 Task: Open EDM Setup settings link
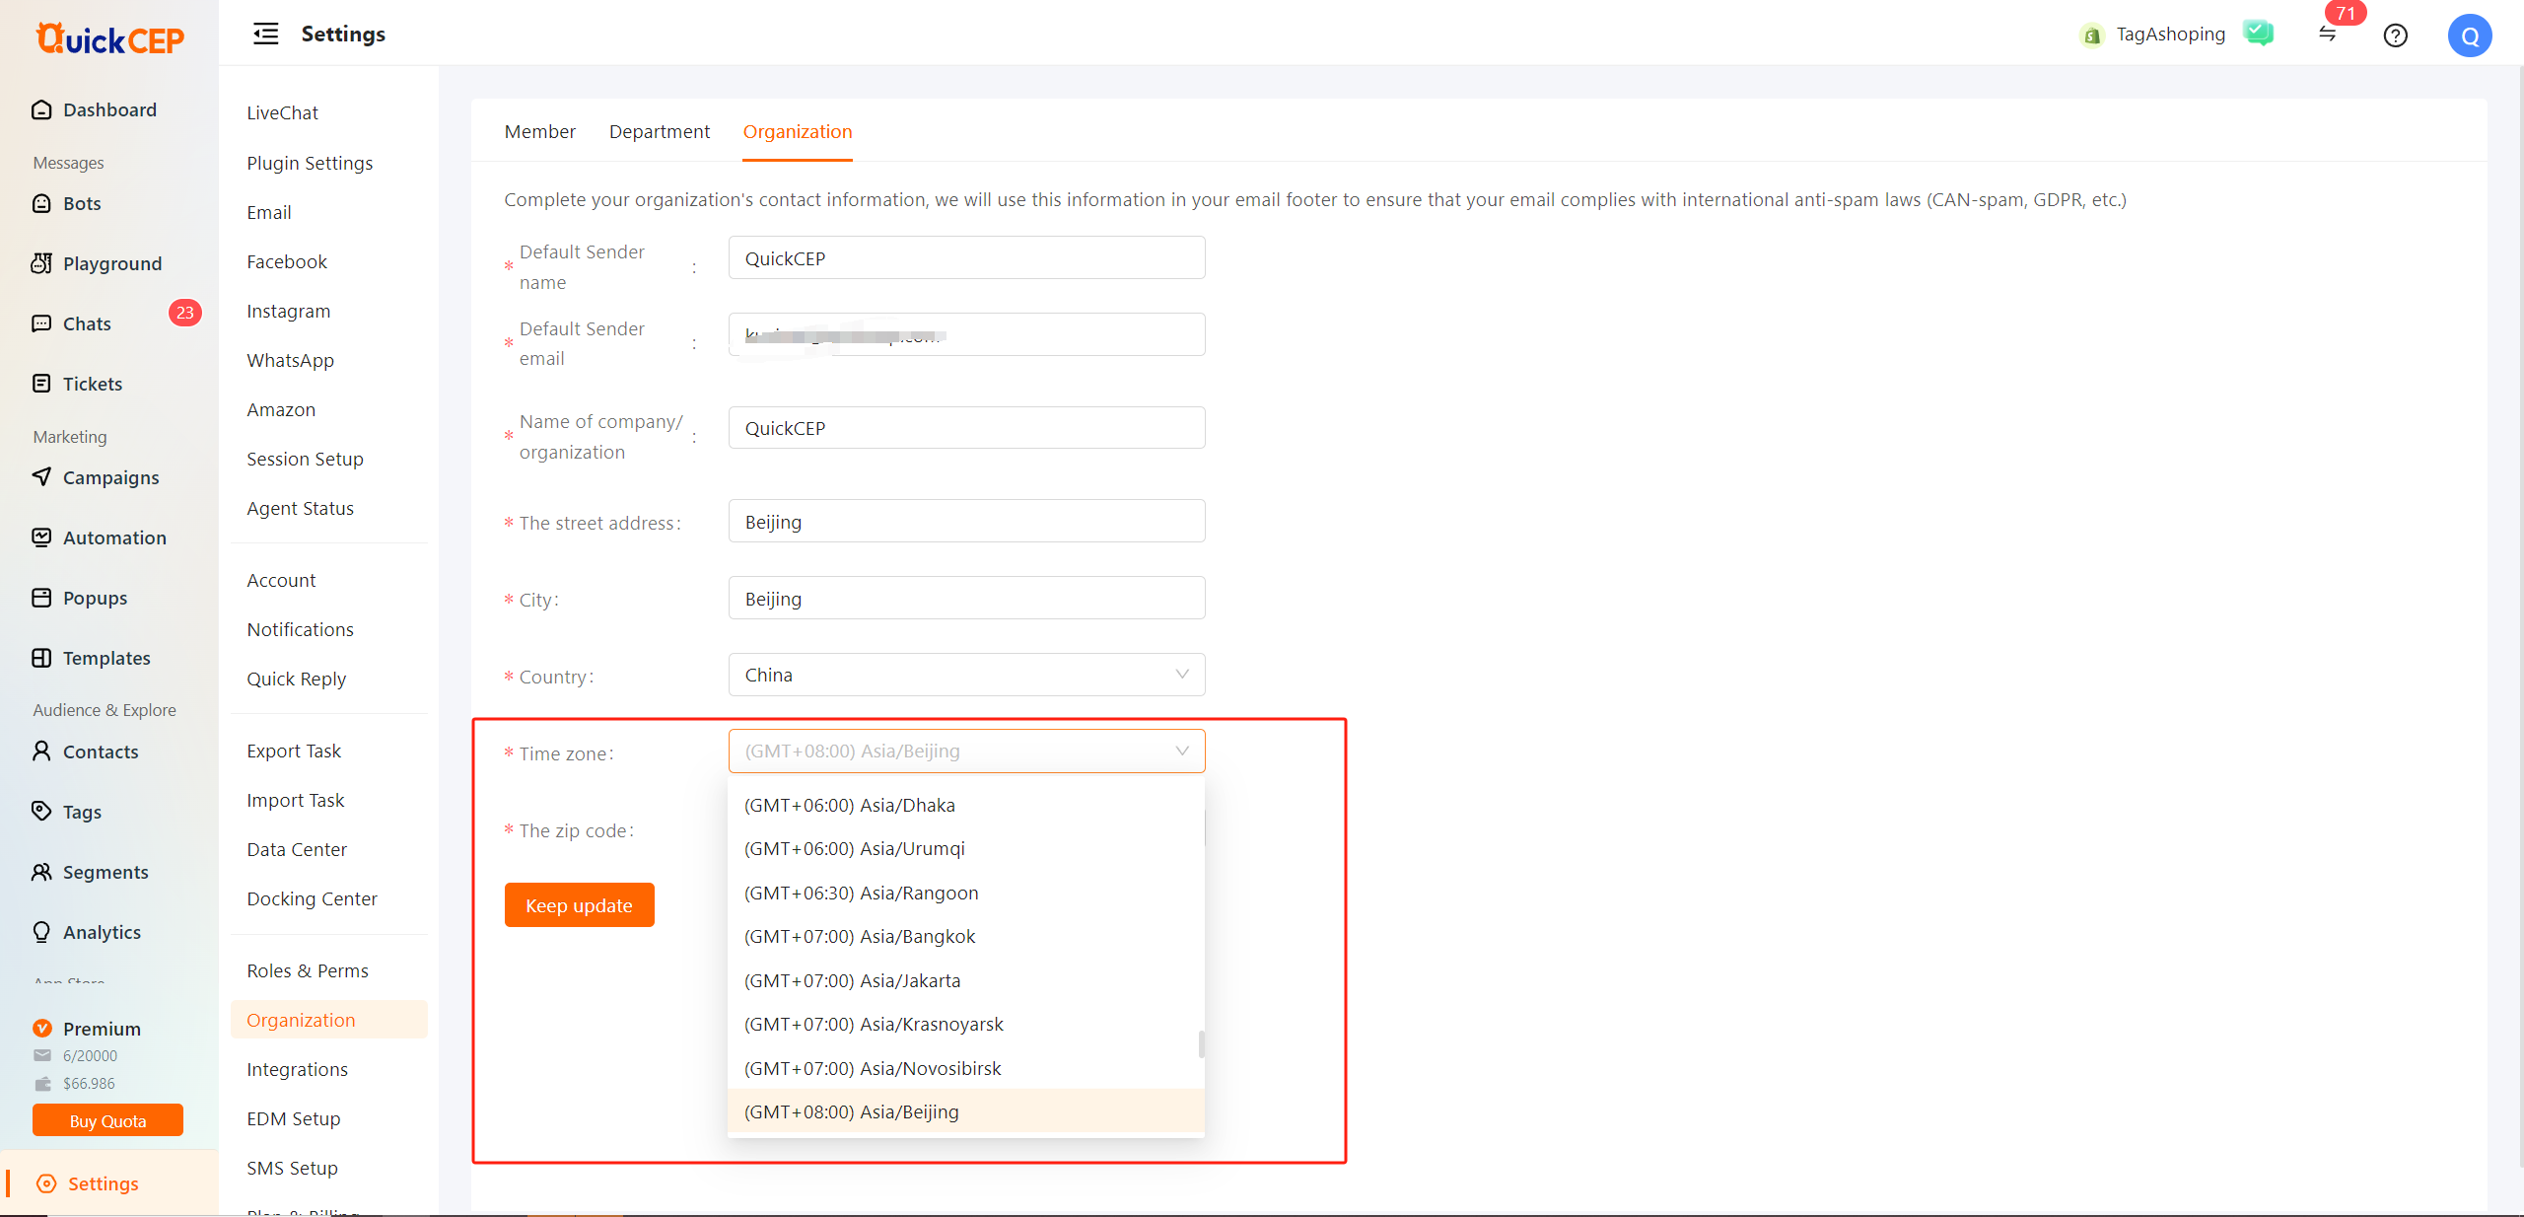coord(293,1118)
